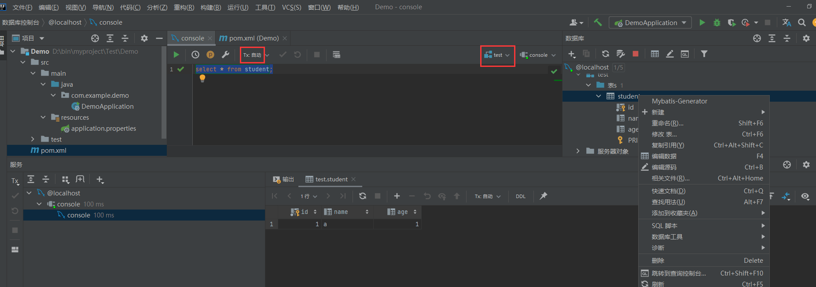Open the SQL 脚本 submenu

[x=704, y=225]
